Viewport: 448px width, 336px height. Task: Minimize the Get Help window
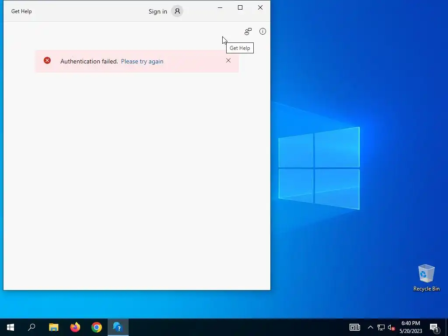(220, 8)
